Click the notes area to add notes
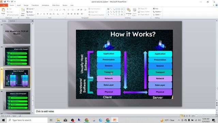This screenshot has height=123, width=218. (x=125, y=111)
